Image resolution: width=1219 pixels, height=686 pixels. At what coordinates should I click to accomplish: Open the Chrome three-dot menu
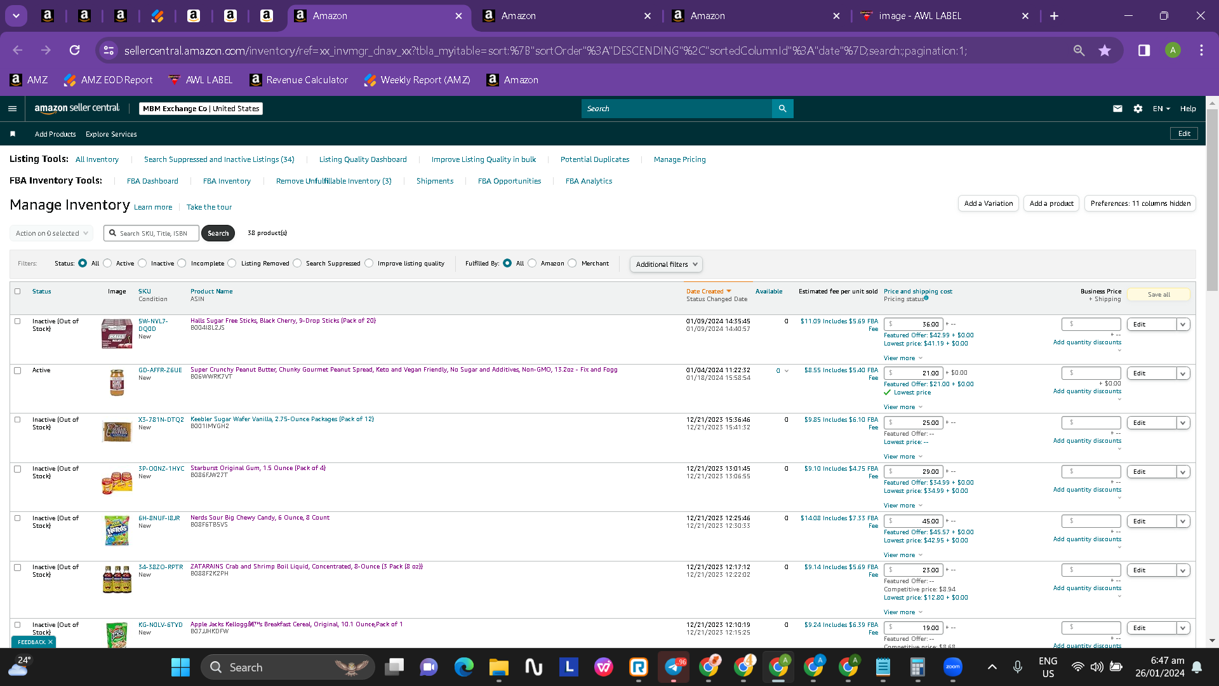click(x=1201, y=50)
